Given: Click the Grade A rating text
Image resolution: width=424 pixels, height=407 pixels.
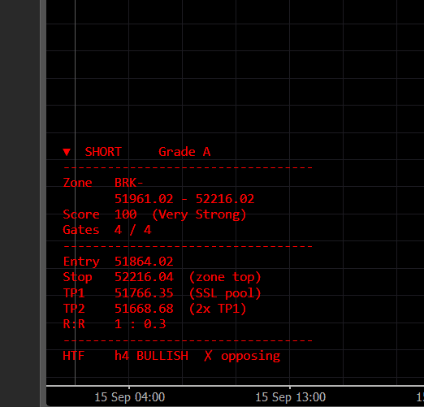Looking at the screenshot, I should (184, 152).
